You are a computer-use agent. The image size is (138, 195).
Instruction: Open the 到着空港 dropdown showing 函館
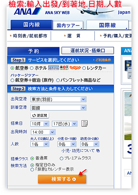point(58,108)
